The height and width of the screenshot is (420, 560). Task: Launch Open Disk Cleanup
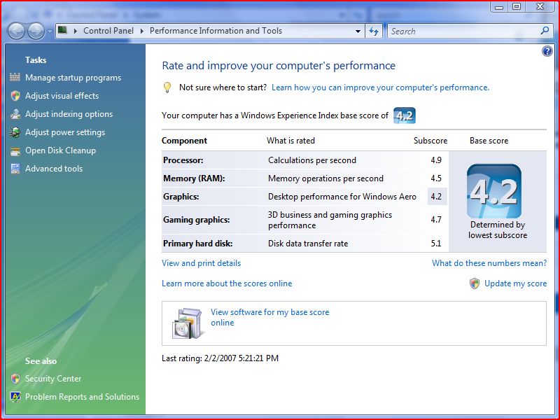(x=60, y=150)
